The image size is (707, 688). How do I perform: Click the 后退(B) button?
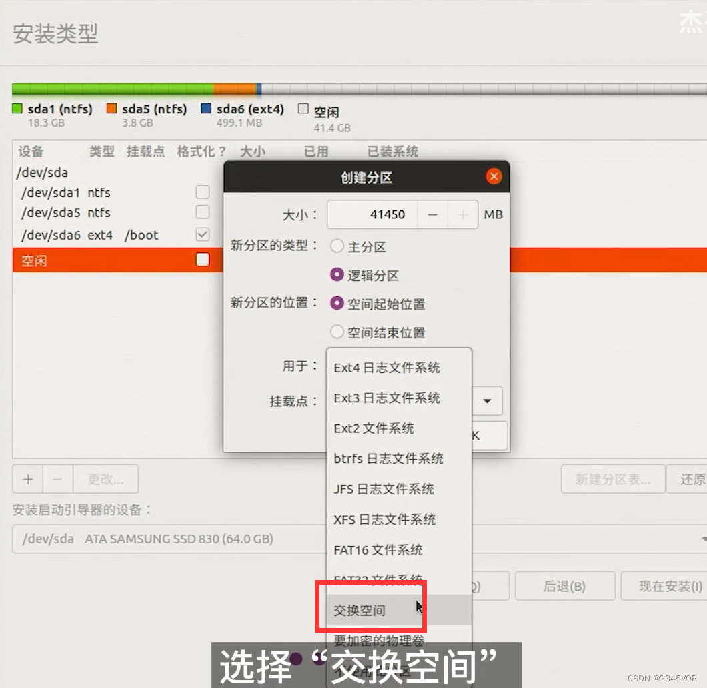click(x=564, y=586)
